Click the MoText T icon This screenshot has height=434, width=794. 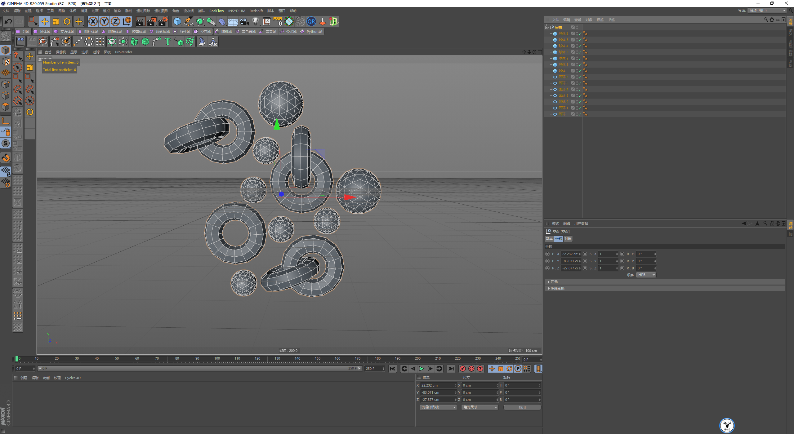[x=167, y=42]
